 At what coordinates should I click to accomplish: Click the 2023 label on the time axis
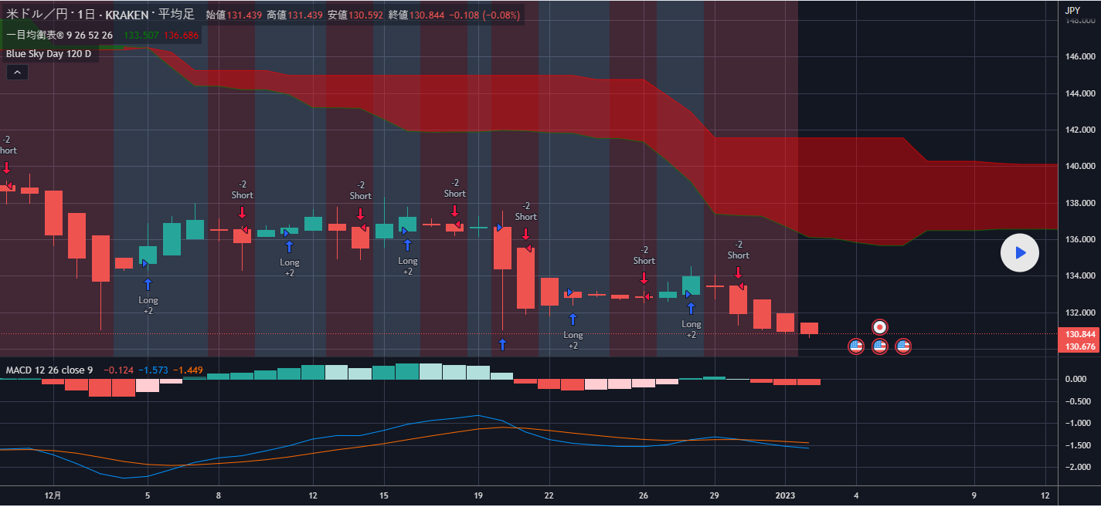click(x=785, y=496)
